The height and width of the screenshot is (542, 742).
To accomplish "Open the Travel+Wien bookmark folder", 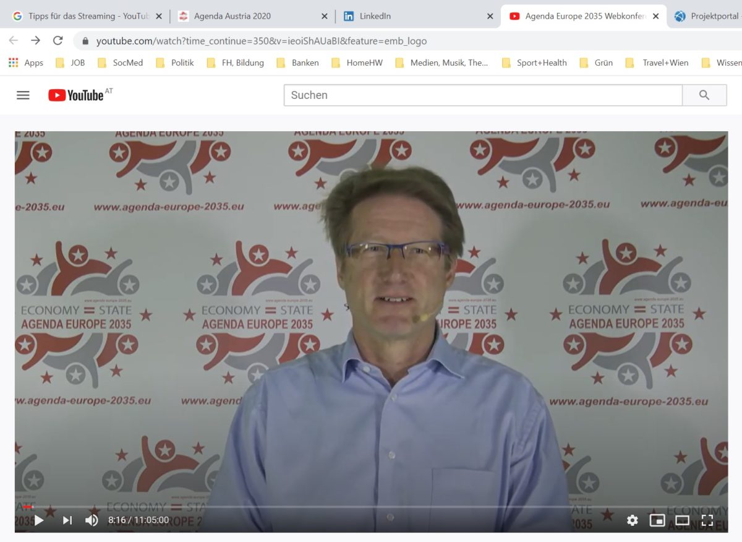I will click(657, 62).
